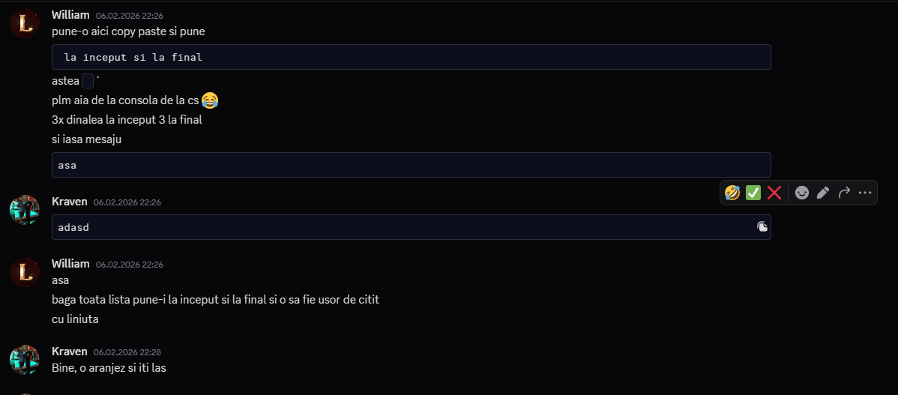This screenshot has width=898, height=395.
Task: Click the pencil edit message icon
Action: pos(823,193)
